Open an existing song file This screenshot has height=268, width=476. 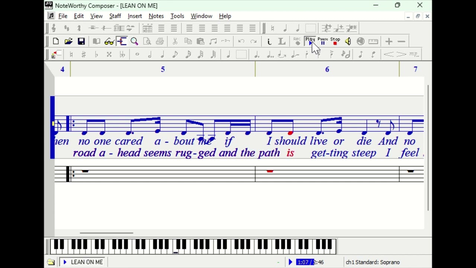pyautogui.click(x=68, y=41)
